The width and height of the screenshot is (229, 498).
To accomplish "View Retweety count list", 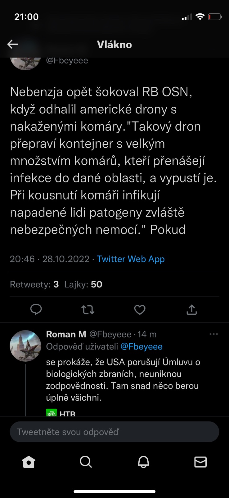I will click(x=34, y=284).
